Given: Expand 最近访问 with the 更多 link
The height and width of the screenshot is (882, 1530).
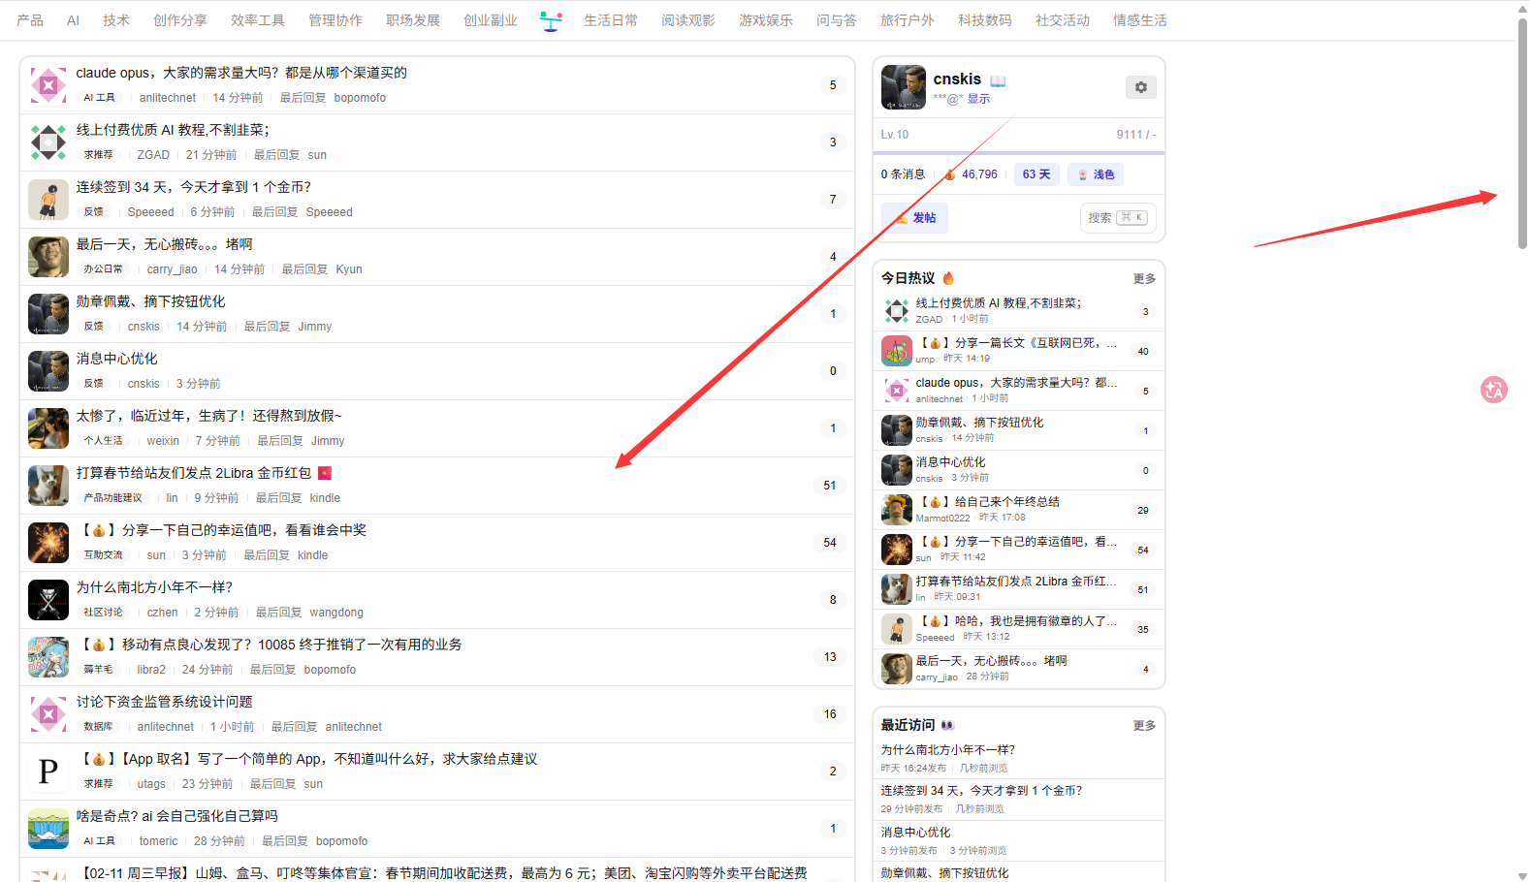Looking at the screenshot, I should pyautogui.click(x=1144, y=726).
